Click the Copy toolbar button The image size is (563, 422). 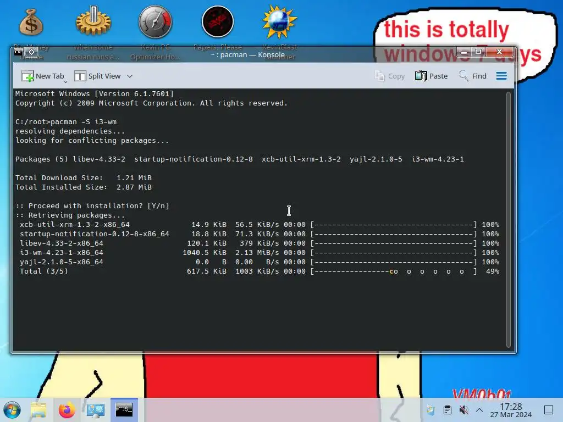pos(390,76)
